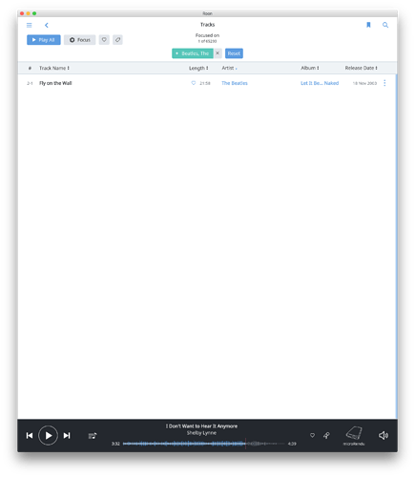Open search with the magnifier icon
This screenshot has width=415, height=477.
pyautogui.click(x=385, y=25)
